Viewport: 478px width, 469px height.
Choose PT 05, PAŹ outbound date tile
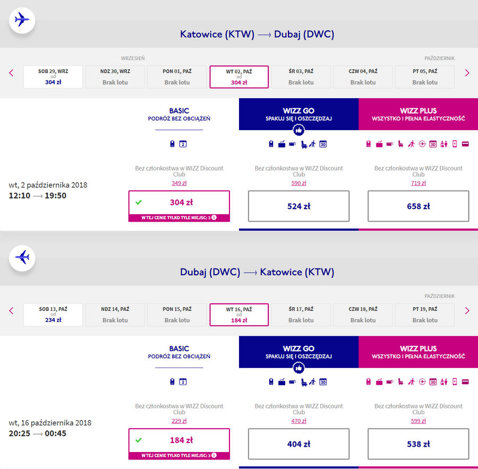click(x=425, y=77)
